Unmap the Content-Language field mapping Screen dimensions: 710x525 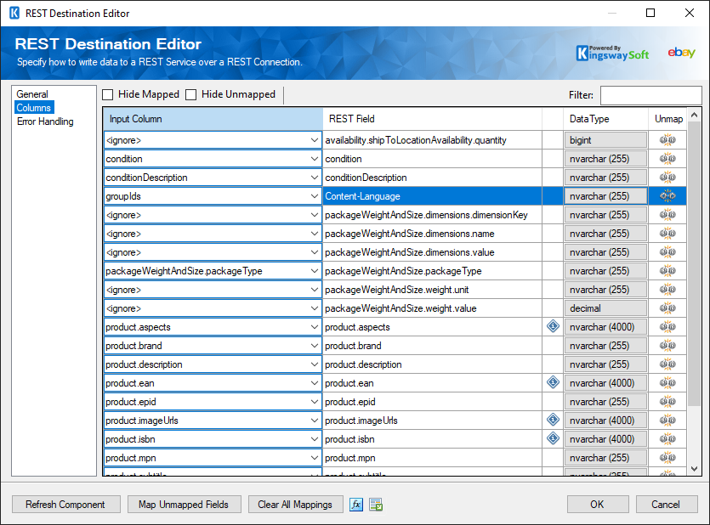coord(667,196)
